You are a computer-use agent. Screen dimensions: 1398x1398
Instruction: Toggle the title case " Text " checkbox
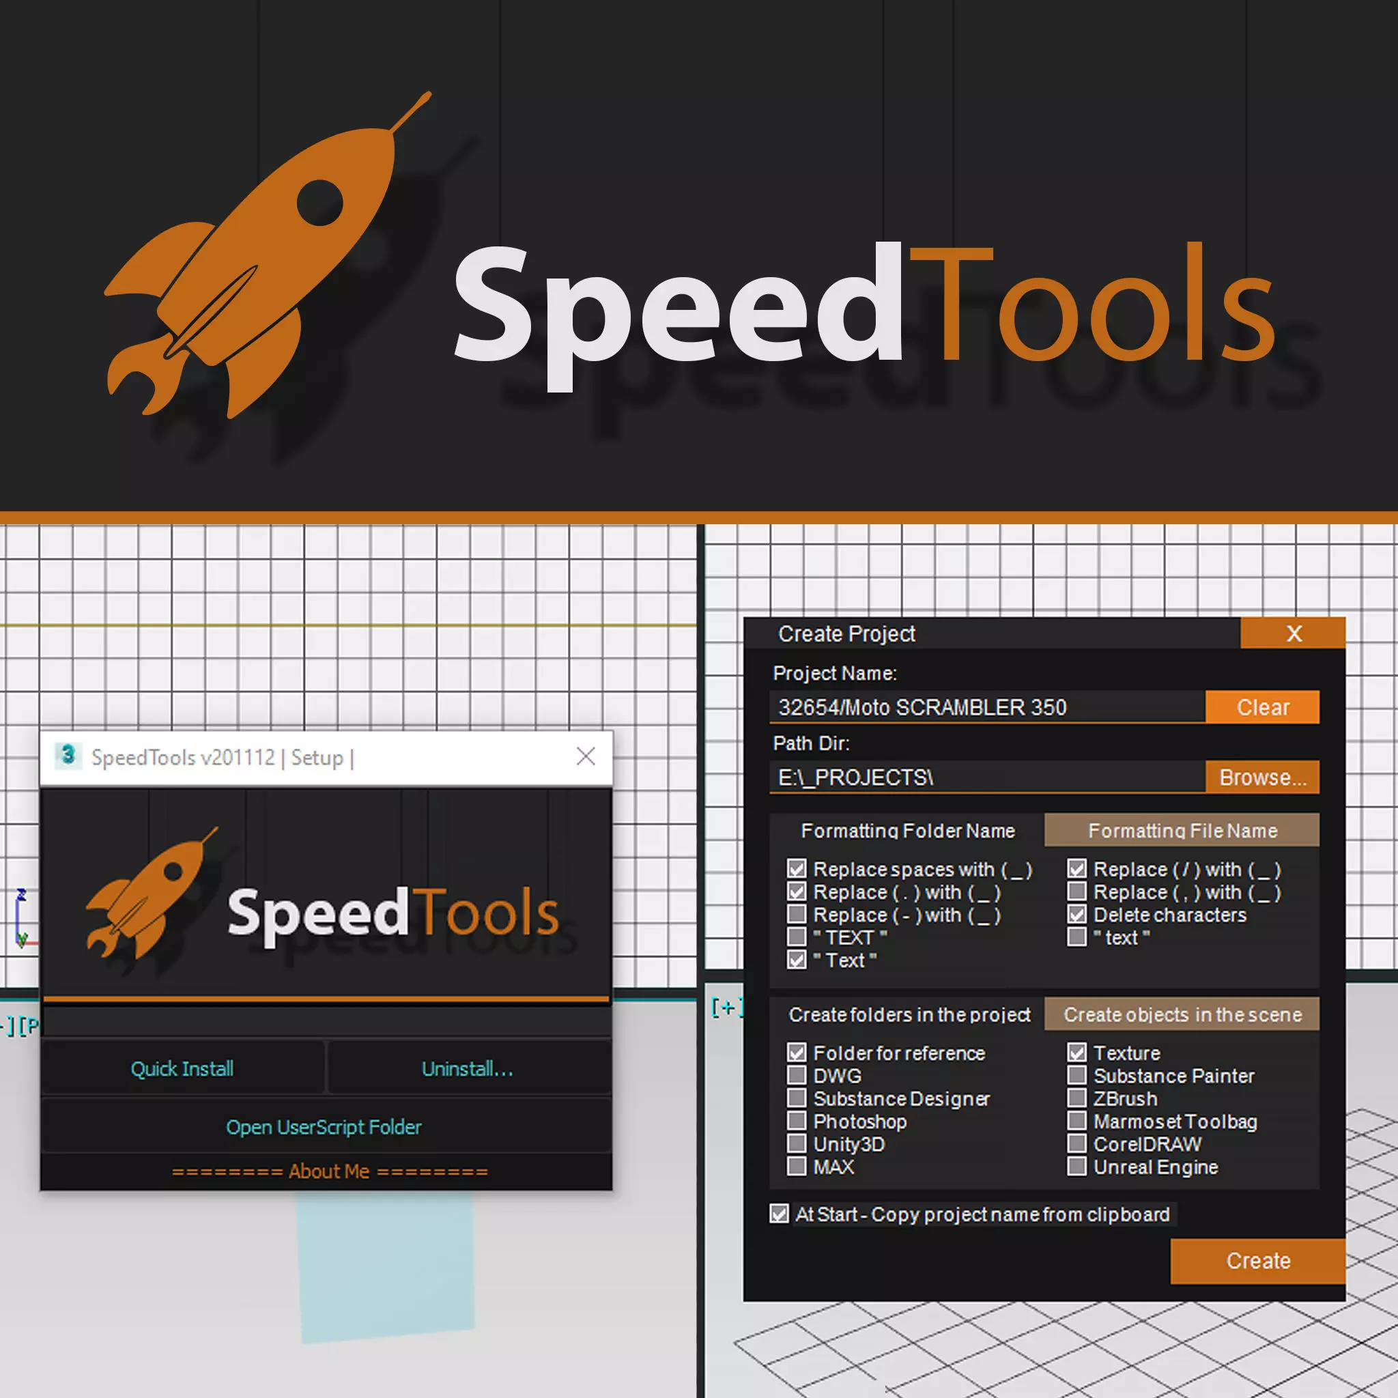(797, 960)
